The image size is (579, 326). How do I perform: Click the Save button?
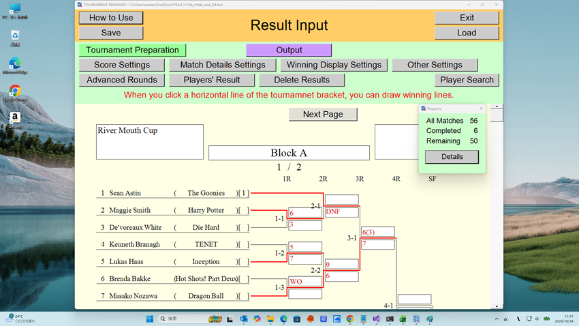pos(111,33)
